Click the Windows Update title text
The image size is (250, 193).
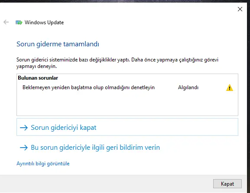[44, 23]
